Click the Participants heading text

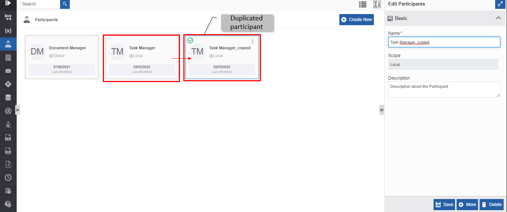pyautogui.click(x=46, y=20)
